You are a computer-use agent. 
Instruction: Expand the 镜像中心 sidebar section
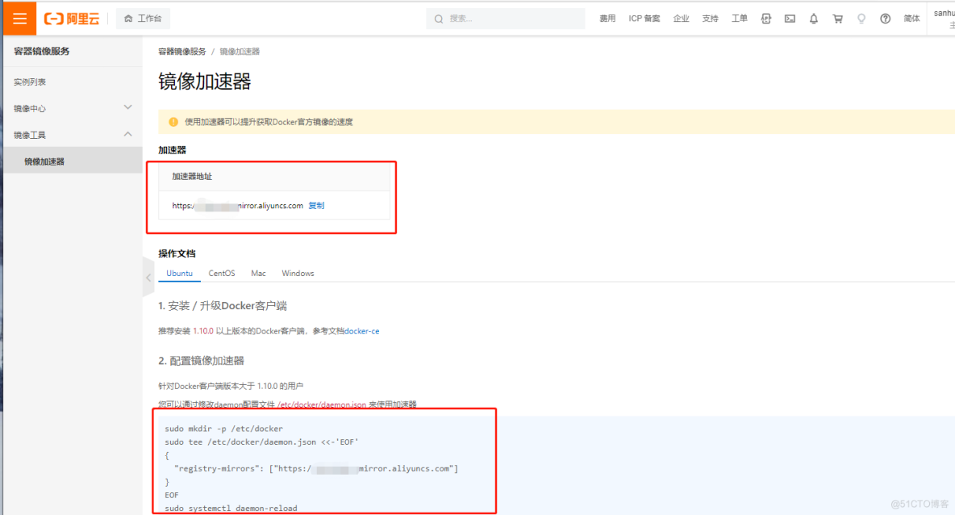point(73,108)
